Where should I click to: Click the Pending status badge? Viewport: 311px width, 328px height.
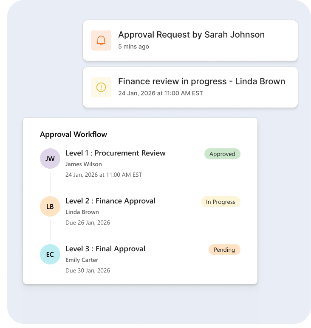(x=224, y=250)
